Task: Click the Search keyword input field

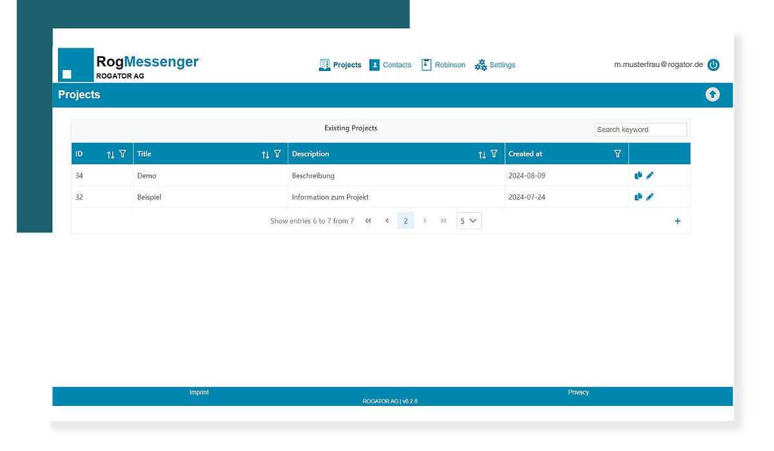Action: pos(640,129)
